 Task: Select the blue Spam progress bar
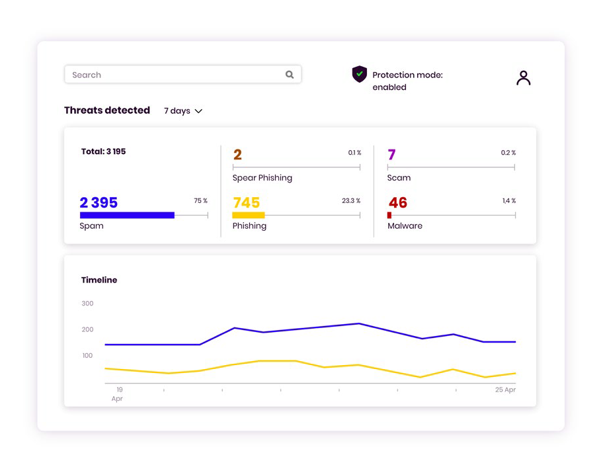[x=128, y=215]
